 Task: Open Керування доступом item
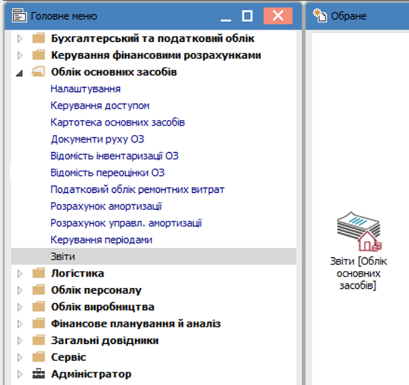[100, 106]
